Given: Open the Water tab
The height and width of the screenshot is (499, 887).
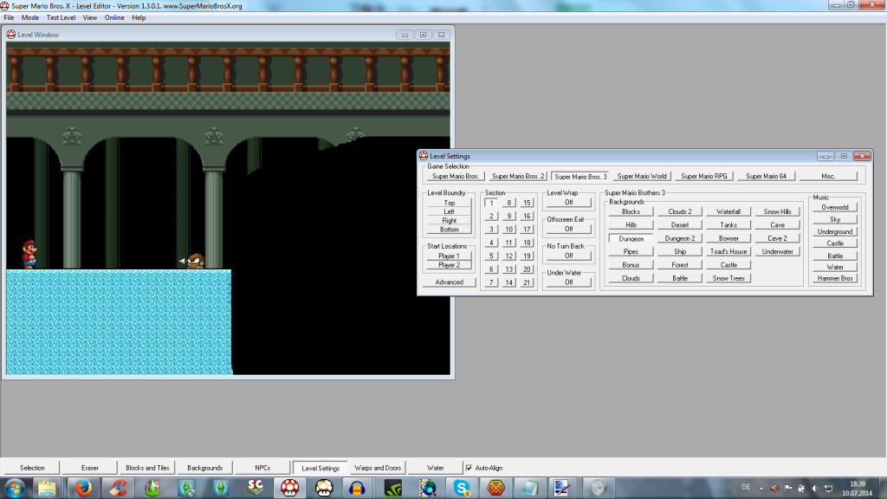Looking at the screenshot, I should pyautogui.click(x=436, y=468).
